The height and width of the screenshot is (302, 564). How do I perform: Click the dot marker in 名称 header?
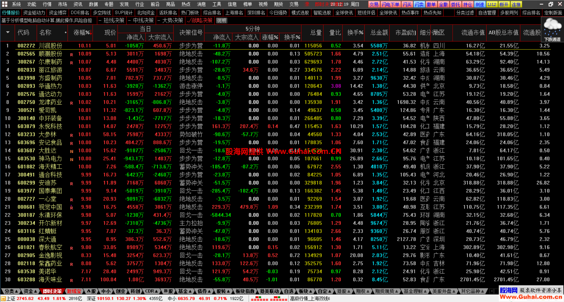(66, 33)
